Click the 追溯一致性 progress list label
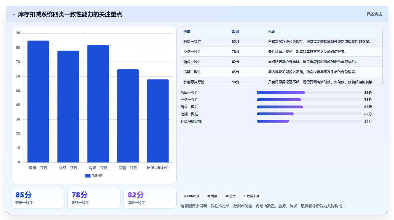This screenshot has height=220, width=394. [189, 114]
